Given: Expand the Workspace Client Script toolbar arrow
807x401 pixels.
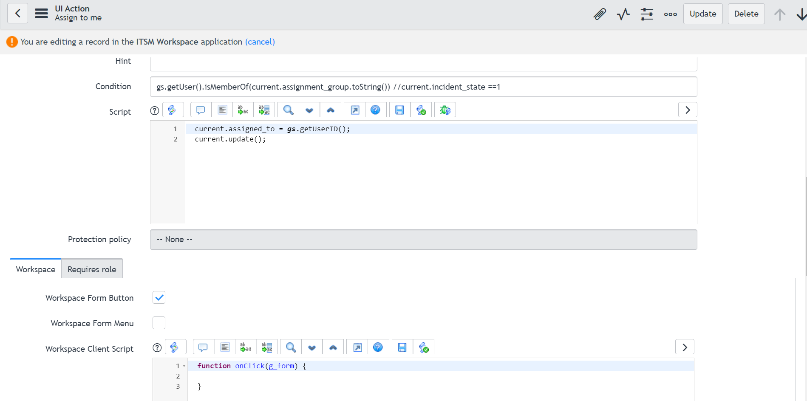Looking at the screenshot, I should 685,347.
